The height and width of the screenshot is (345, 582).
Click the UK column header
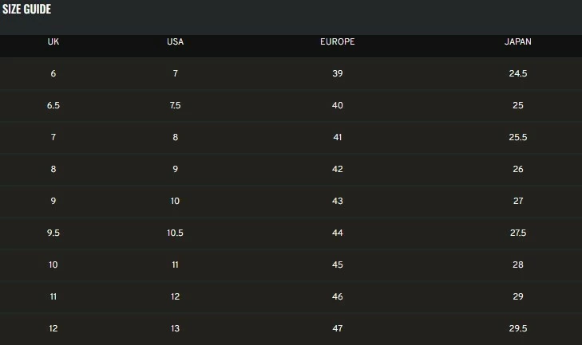point(53,41)
